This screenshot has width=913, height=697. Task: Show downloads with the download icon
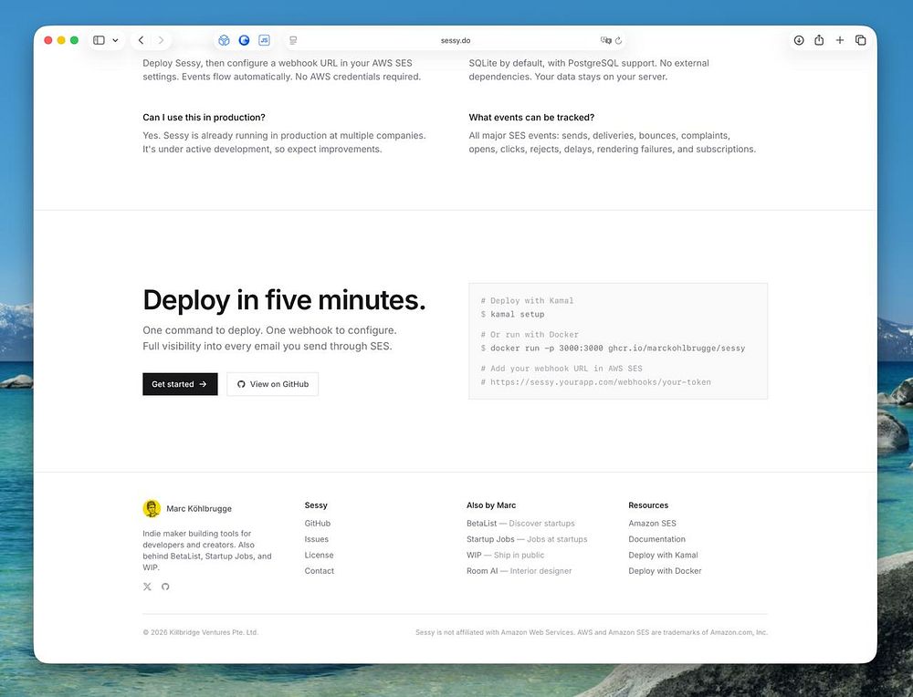point(799,40)
